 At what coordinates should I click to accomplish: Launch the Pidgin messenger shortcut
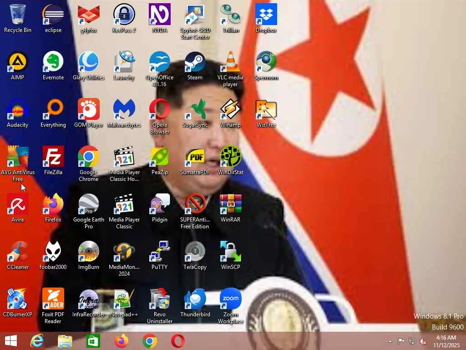tap(160, 208)
